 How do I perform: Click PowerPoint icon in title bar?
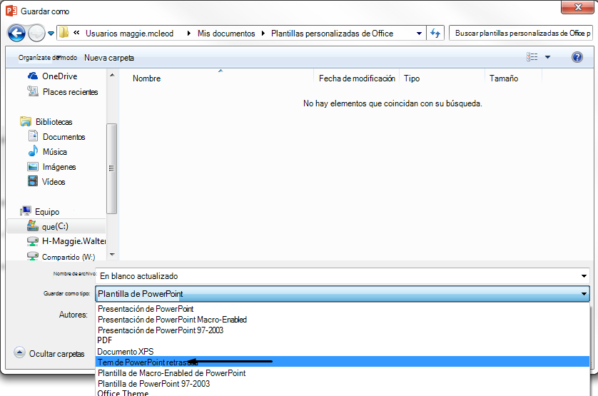(x=11, y=11)
